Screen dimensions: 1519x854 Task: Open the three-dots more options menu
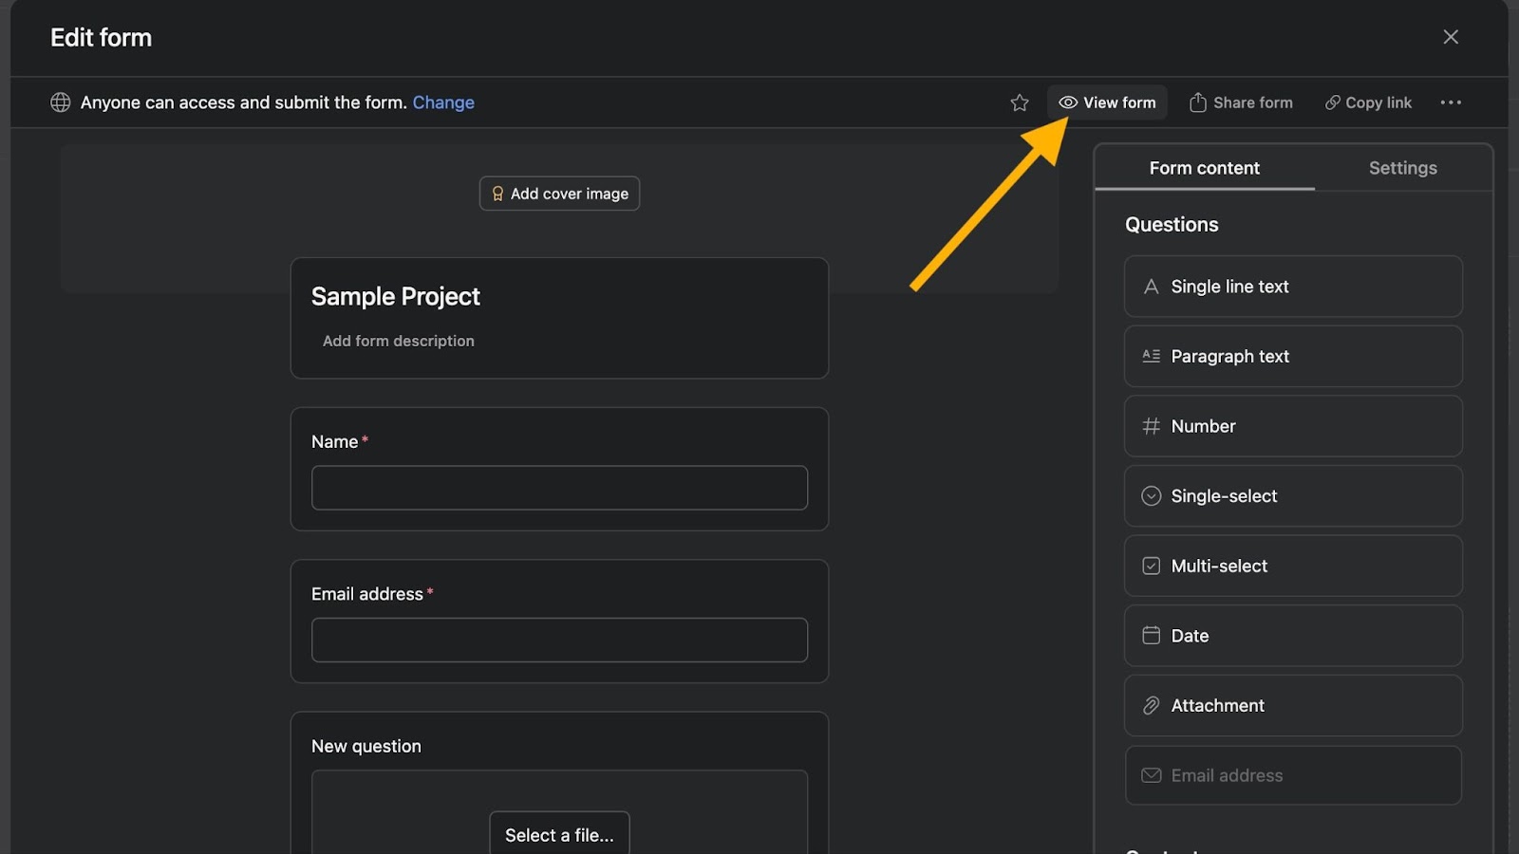[x=1451, y=102]
